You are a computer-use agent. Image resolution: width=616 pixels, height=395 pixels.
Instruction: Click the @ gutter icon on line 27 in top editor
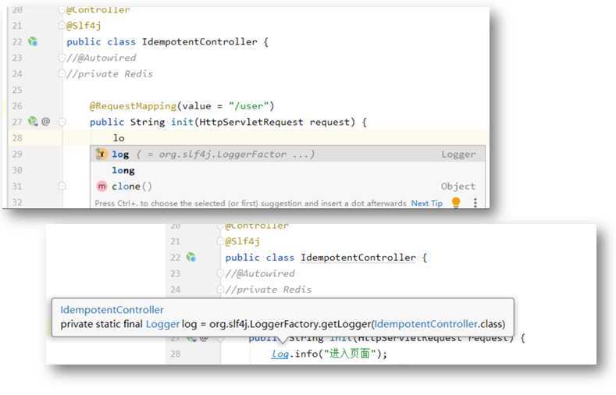(45, 122)
